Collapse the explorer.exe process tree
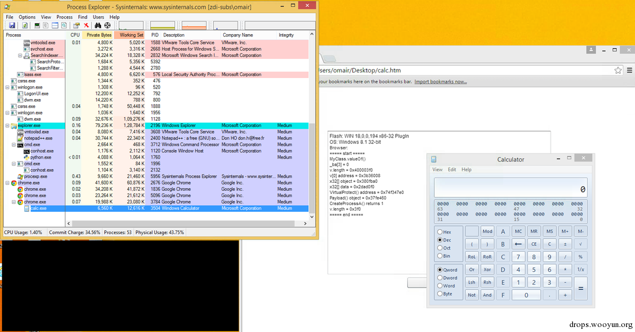 pyautogui.click(x=7, y=126)
